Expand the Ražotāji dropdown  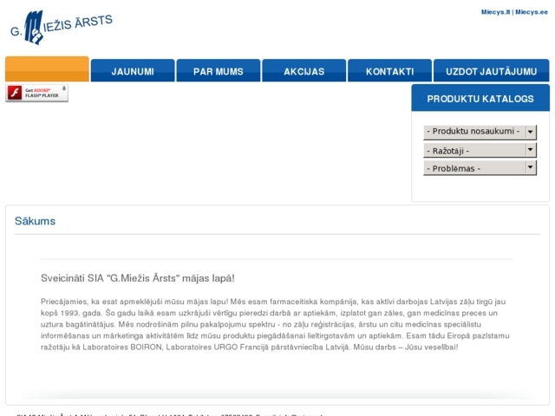tap(480, 150)
